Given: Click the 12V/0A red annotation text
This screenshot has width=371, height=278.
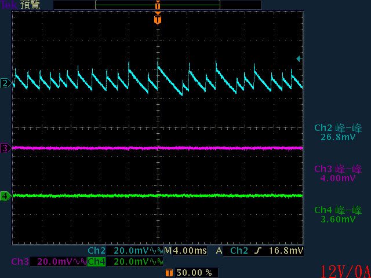Looking at the screenshot, I should (x=344, y=270).
